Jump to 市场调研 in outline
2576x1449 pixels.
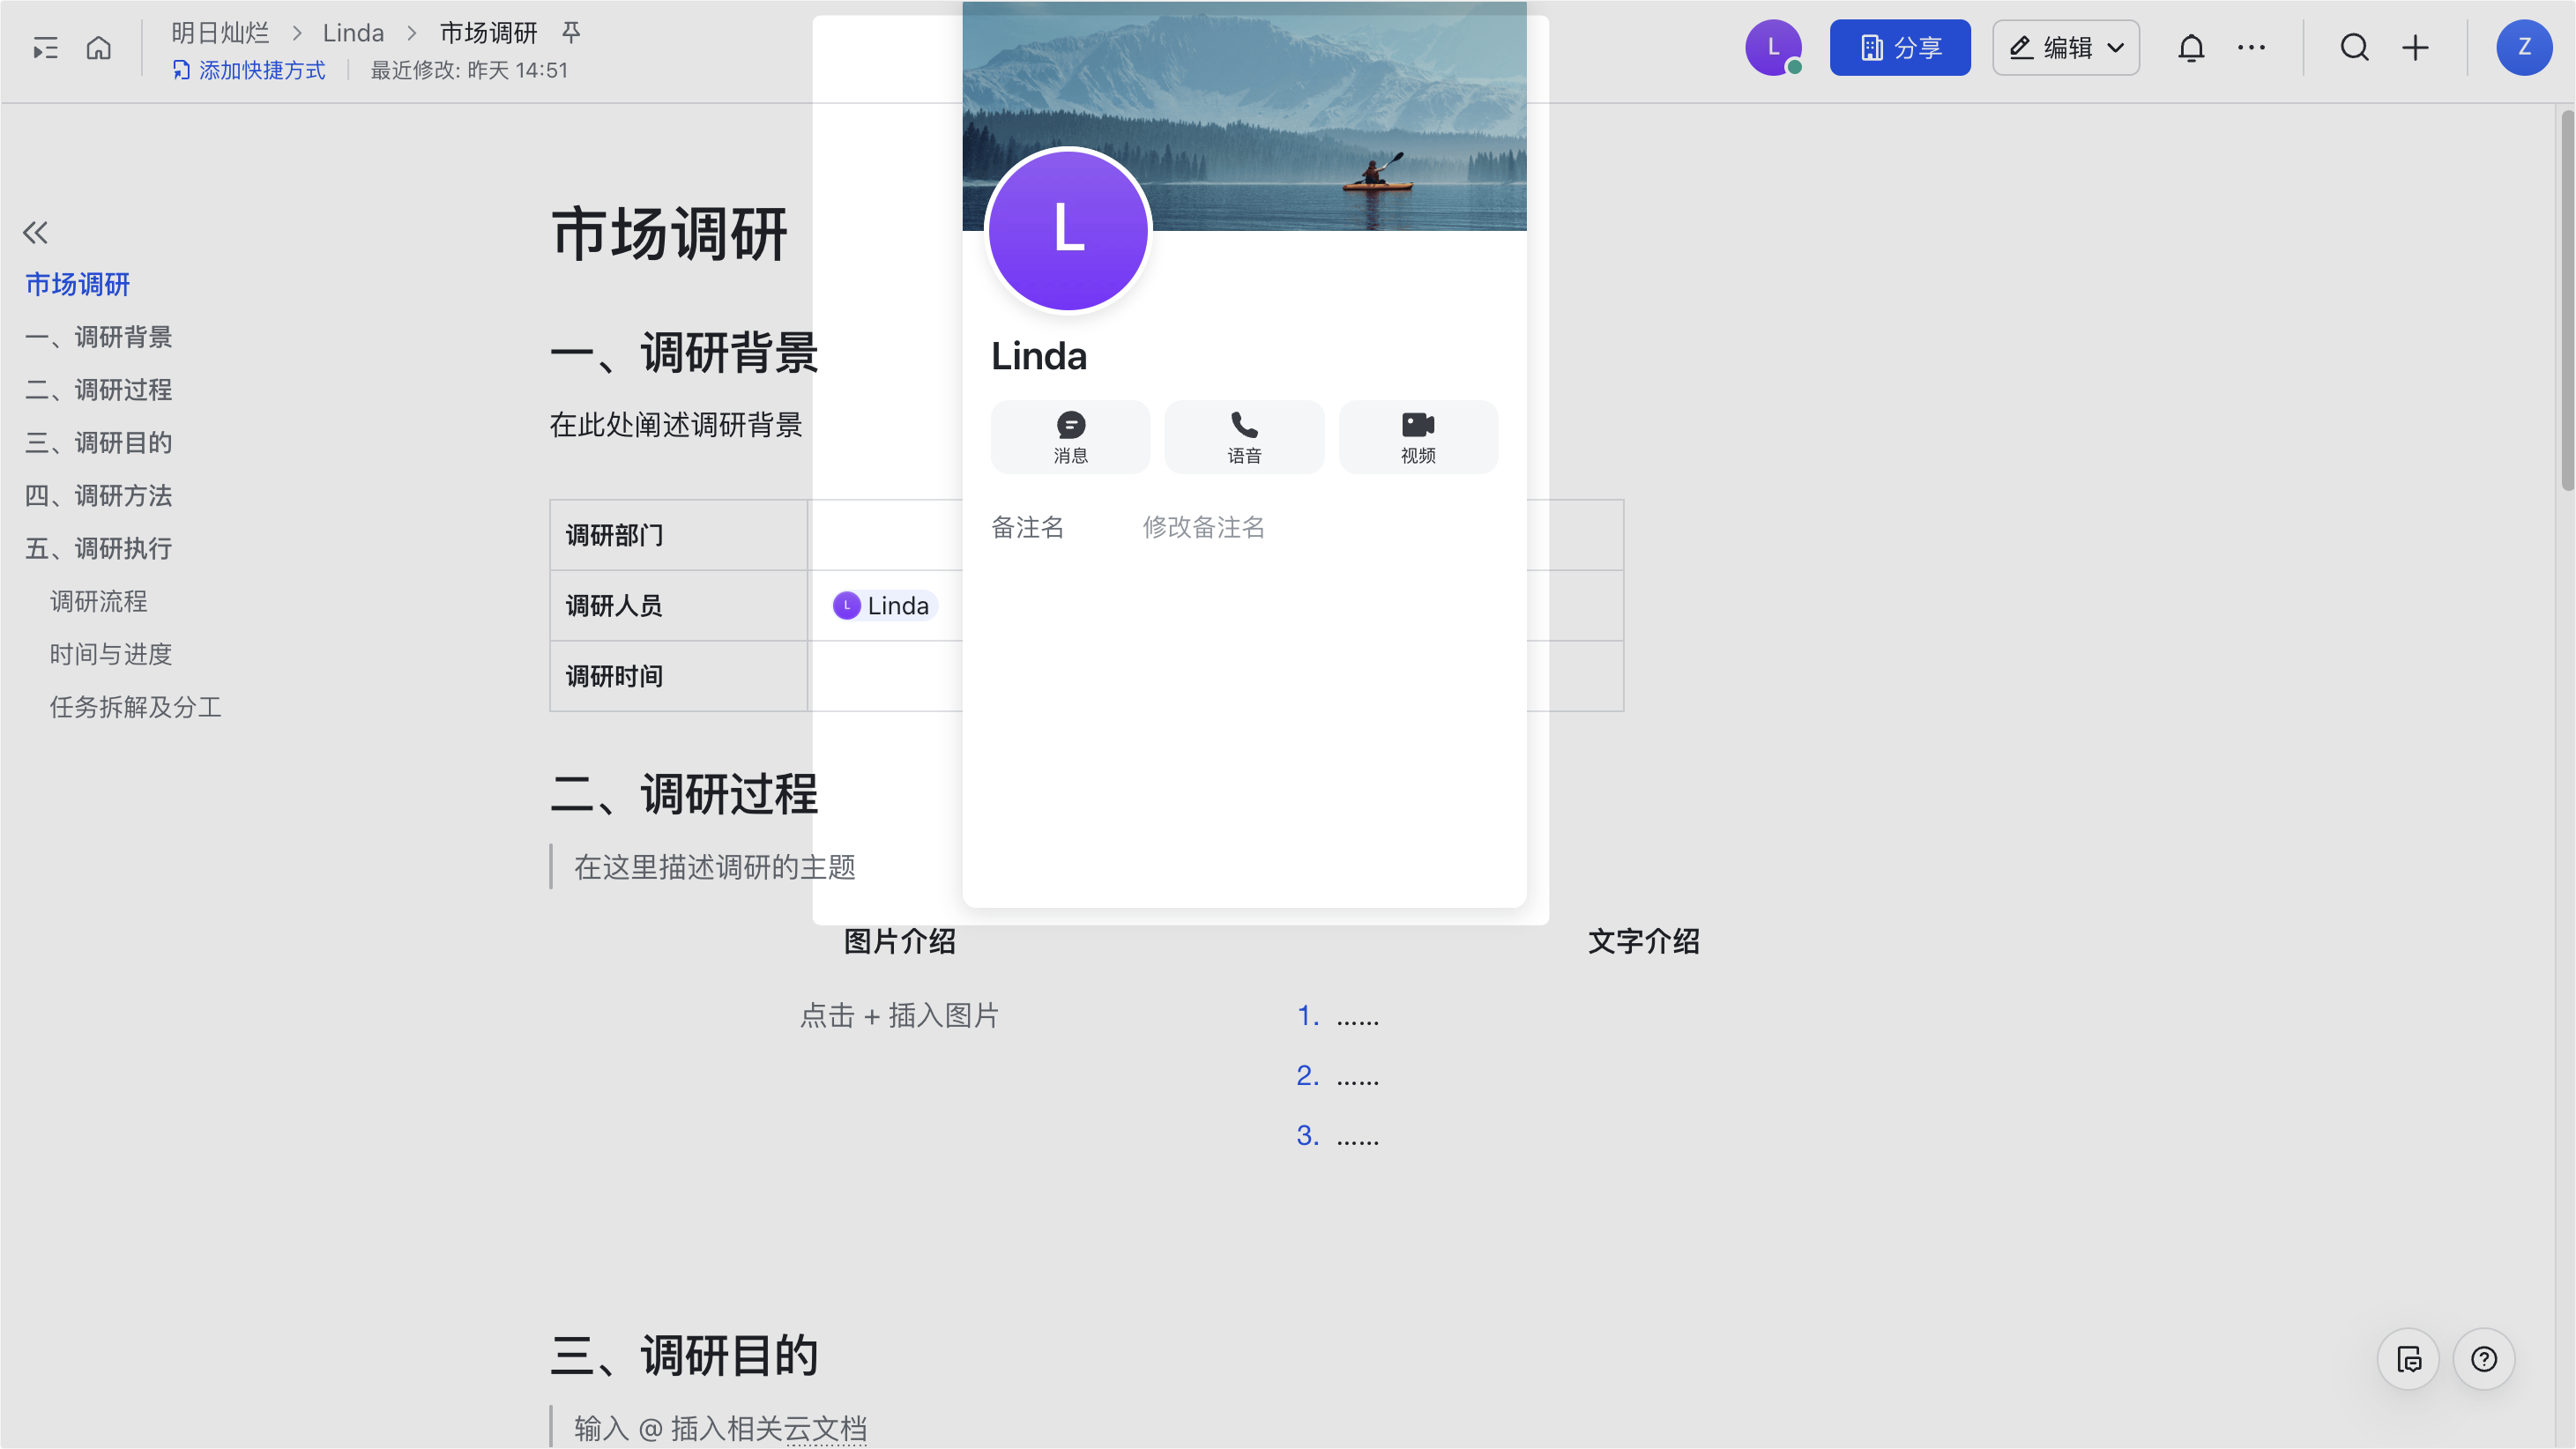coord(78,284)
